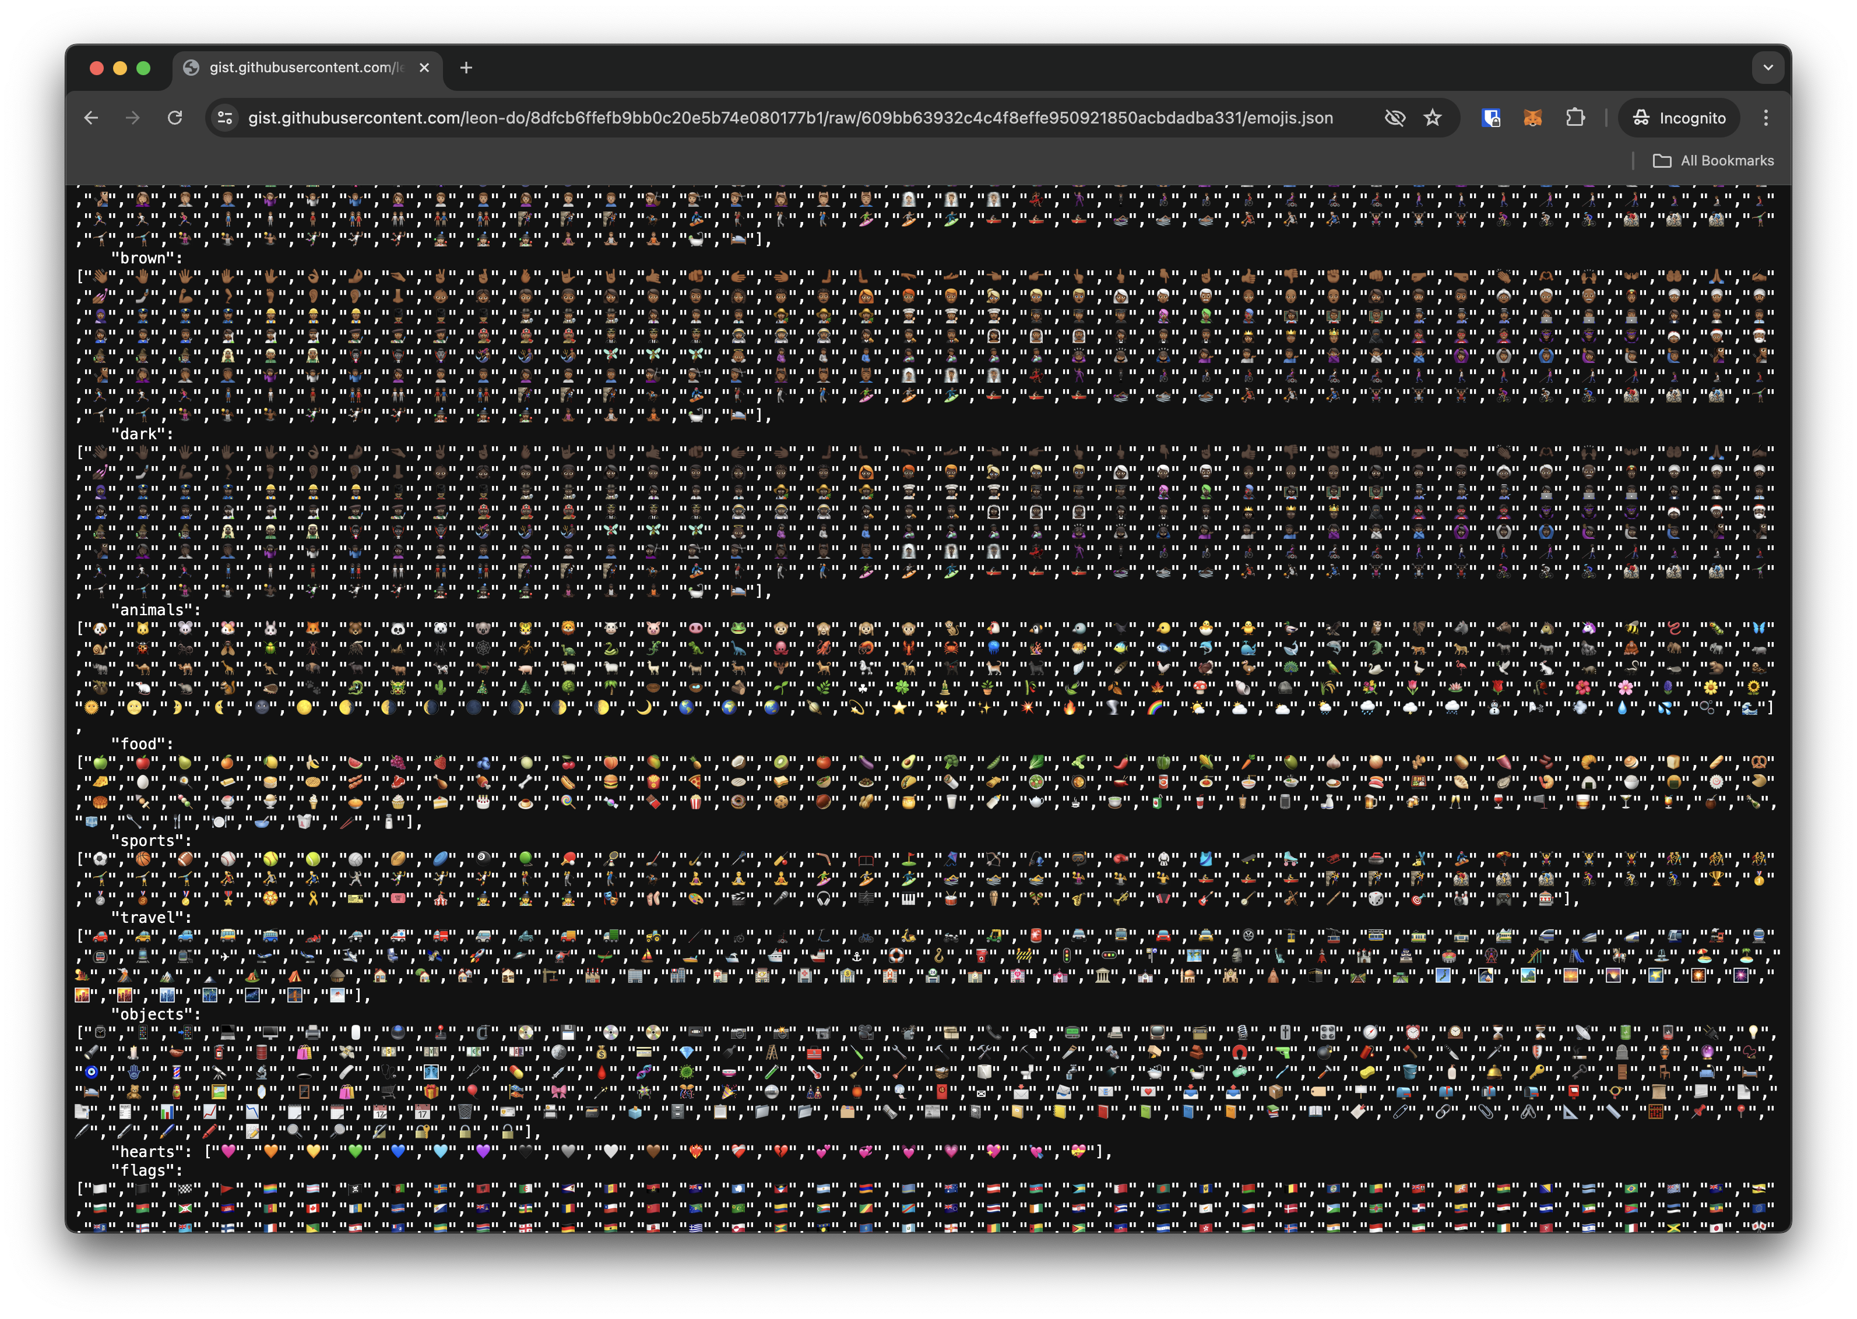This screenshot has height=1319, width=1857.
Task: Star this page to bookmark it
Action: [1433, 118]
